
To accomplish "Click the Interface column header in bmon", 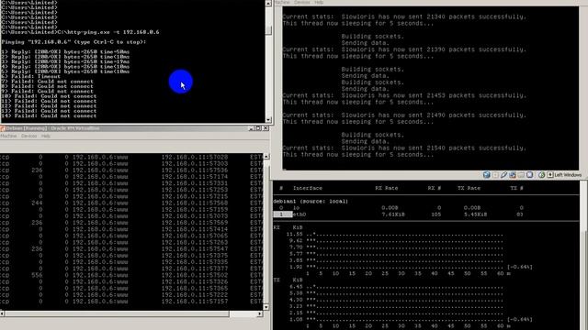I will pos(308,188).
